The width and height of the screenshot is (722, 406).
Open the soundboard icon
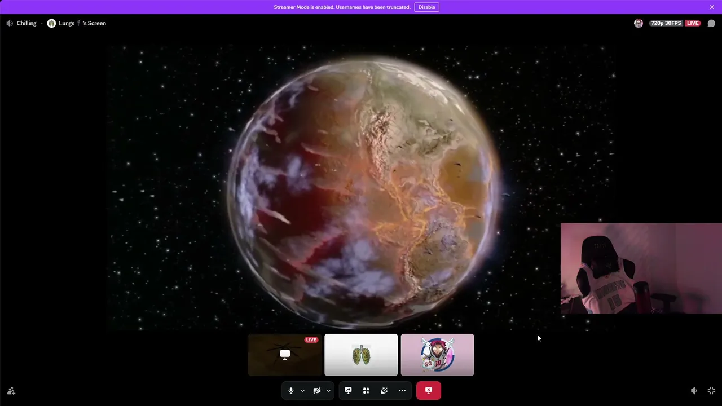point(384,390)
